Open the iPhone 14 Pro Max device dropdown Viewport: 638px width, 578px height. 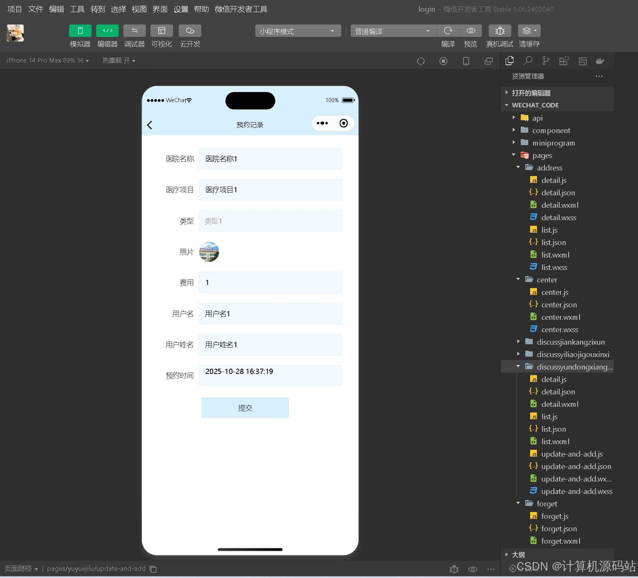(x=48, y=60)
